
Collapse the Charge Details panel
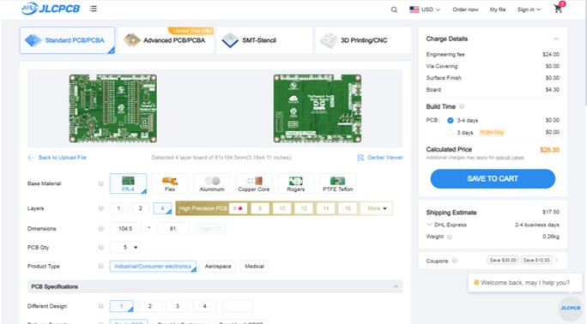[x=556, y=39]
